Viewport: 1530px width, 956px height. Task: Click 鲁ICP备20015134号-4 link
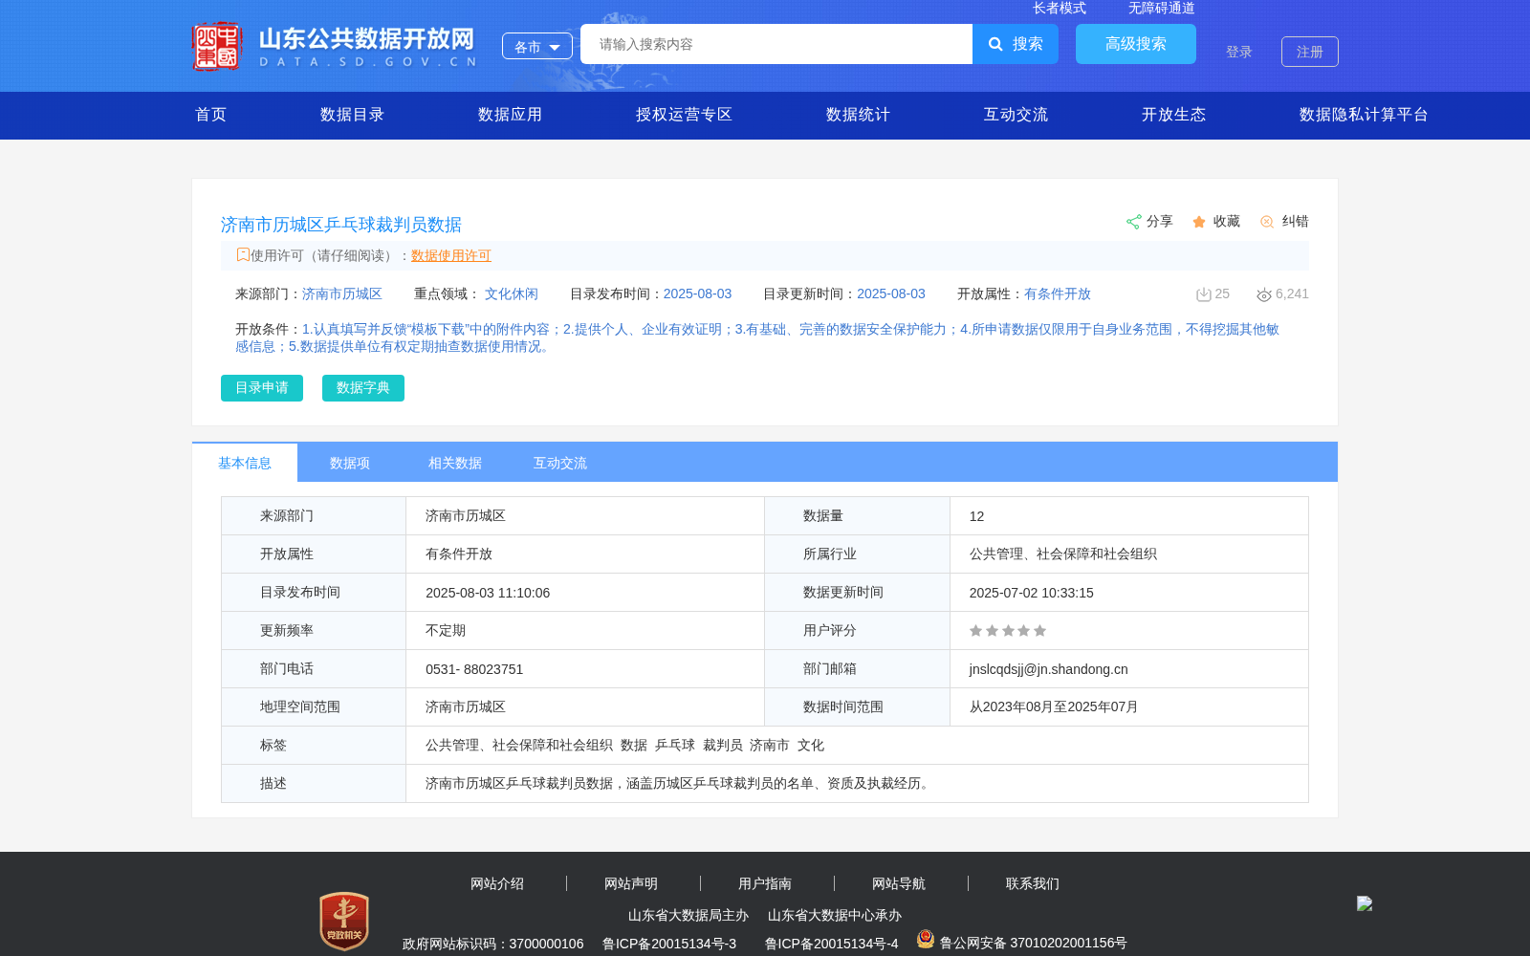tap(831, 944)
